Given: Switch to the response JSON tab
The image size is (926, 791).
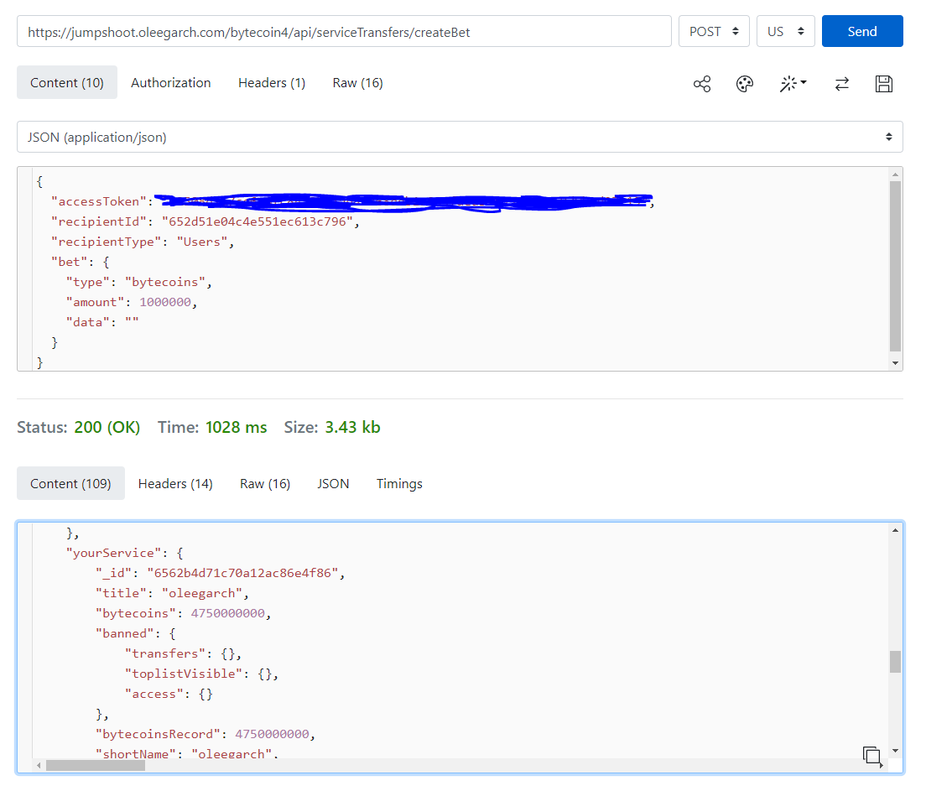Looking at the screenshot, I should [333, 483].
